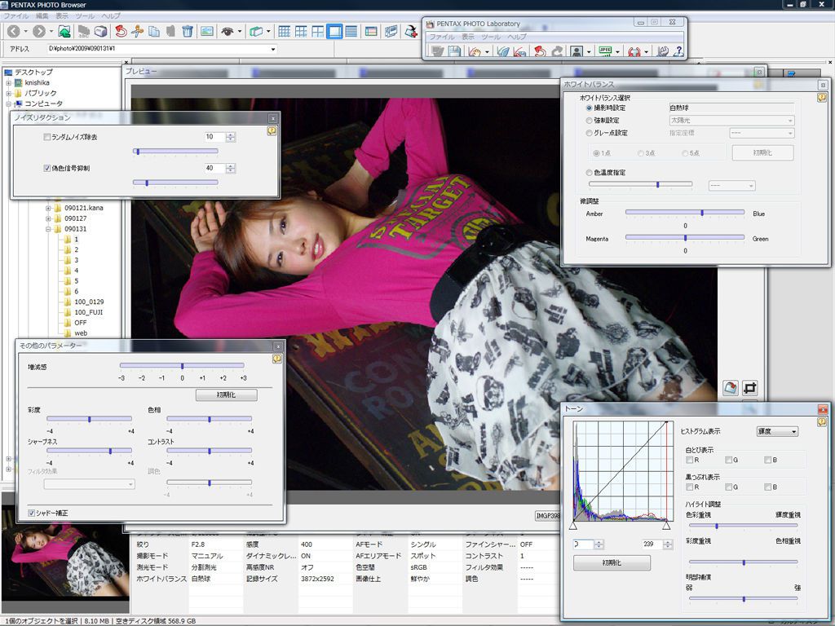Select the 色温度指定 radio button
This screenshot has width=835, height=626.
tap(590, 173)
